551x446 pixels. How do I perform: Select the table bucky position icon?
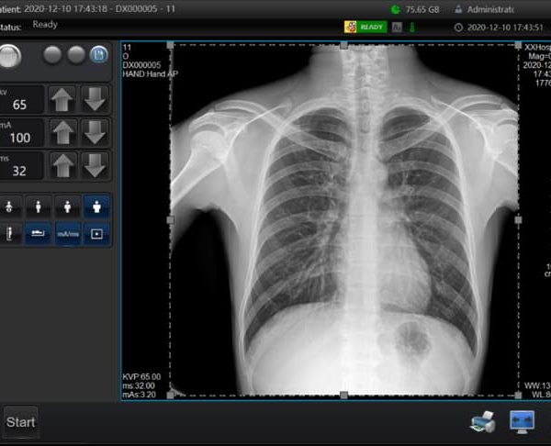tap(38, 234)
